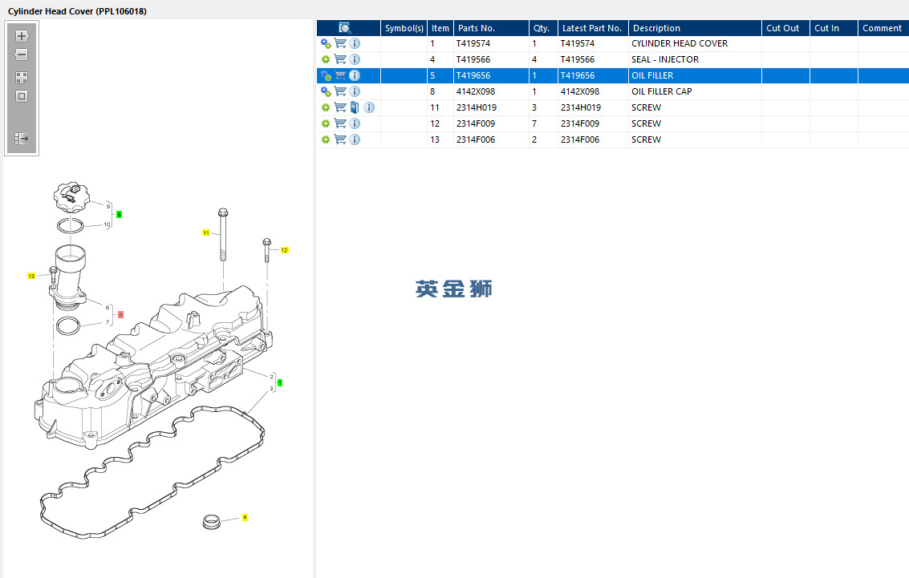Click gears icon on OIL FILLER CAP row
This screenshot has width=909, height=578.
click(x=326, y=91)
